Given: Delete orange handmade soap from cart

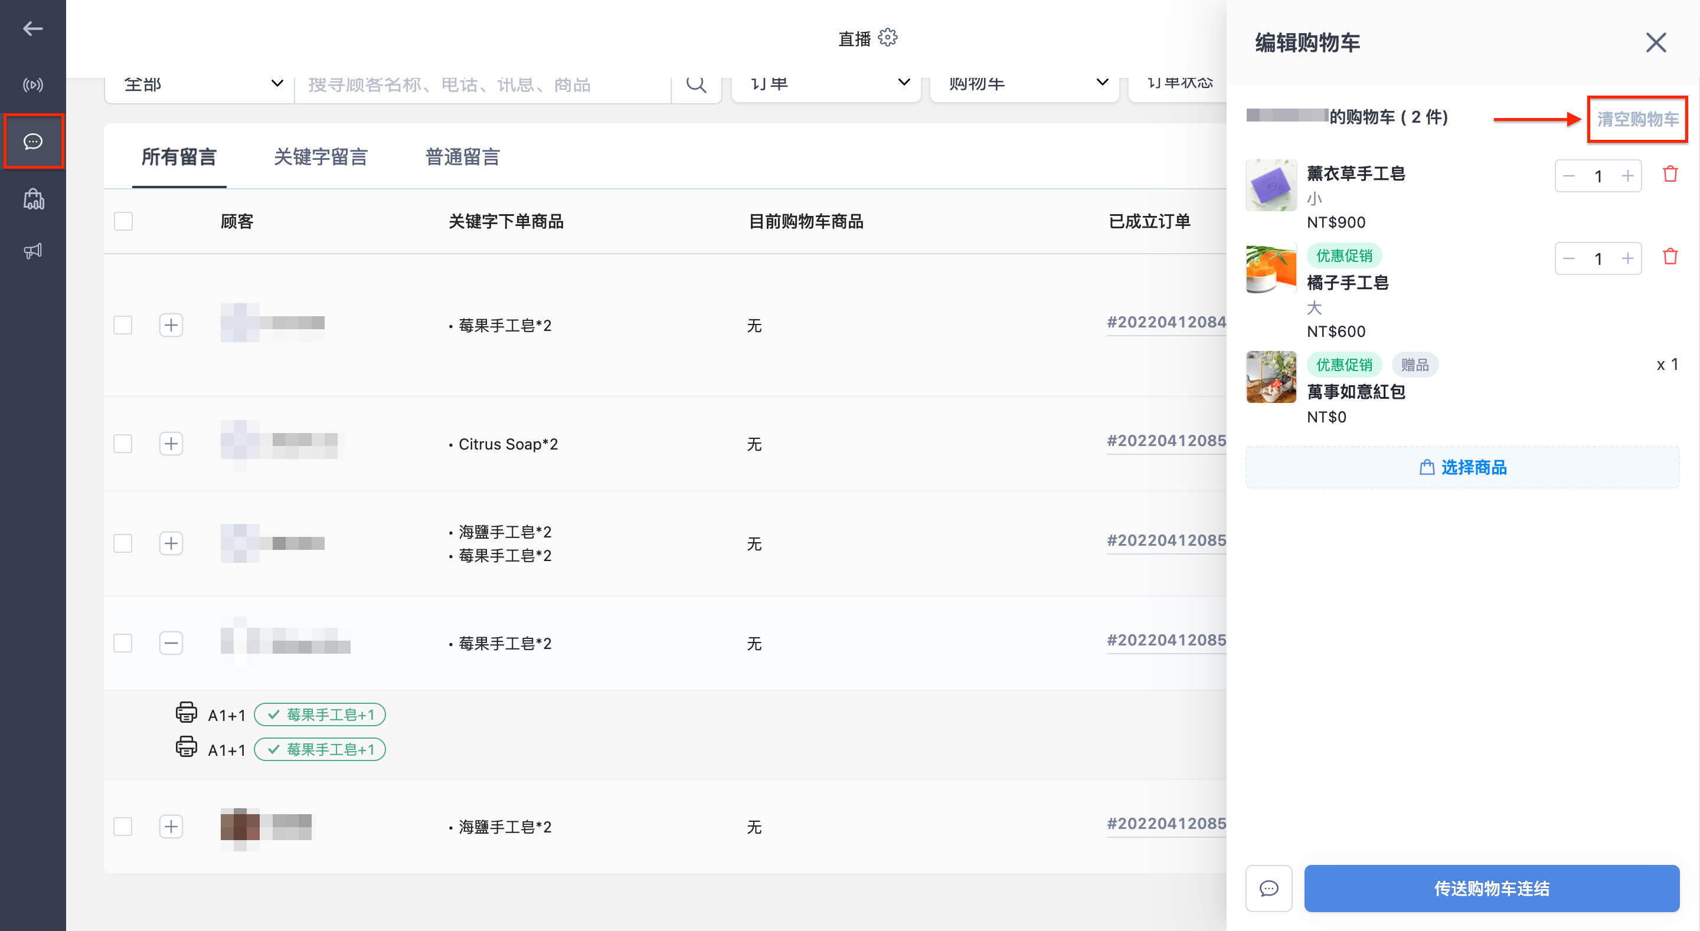Looking at the screenshot, I should [x=1670, y=257].
